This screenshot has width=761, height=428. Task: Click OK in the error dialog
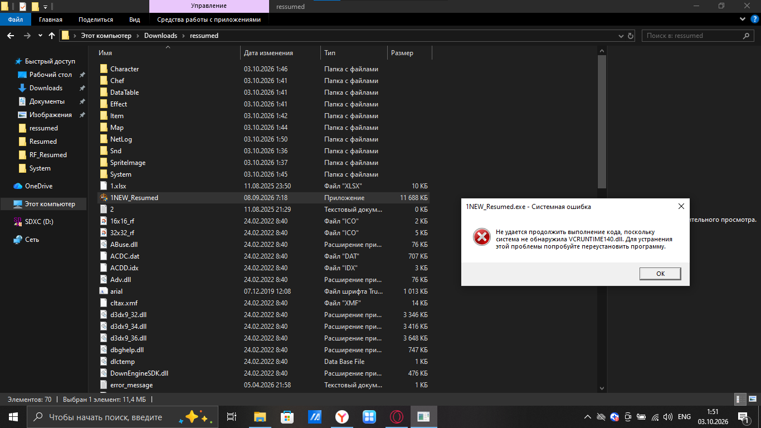coord(660,274)
